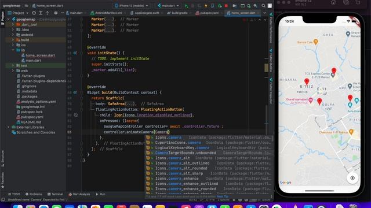The image size is (371, 208).
Task: Collapse all icon in Project panel header
Action: click(x=48, y=13)
